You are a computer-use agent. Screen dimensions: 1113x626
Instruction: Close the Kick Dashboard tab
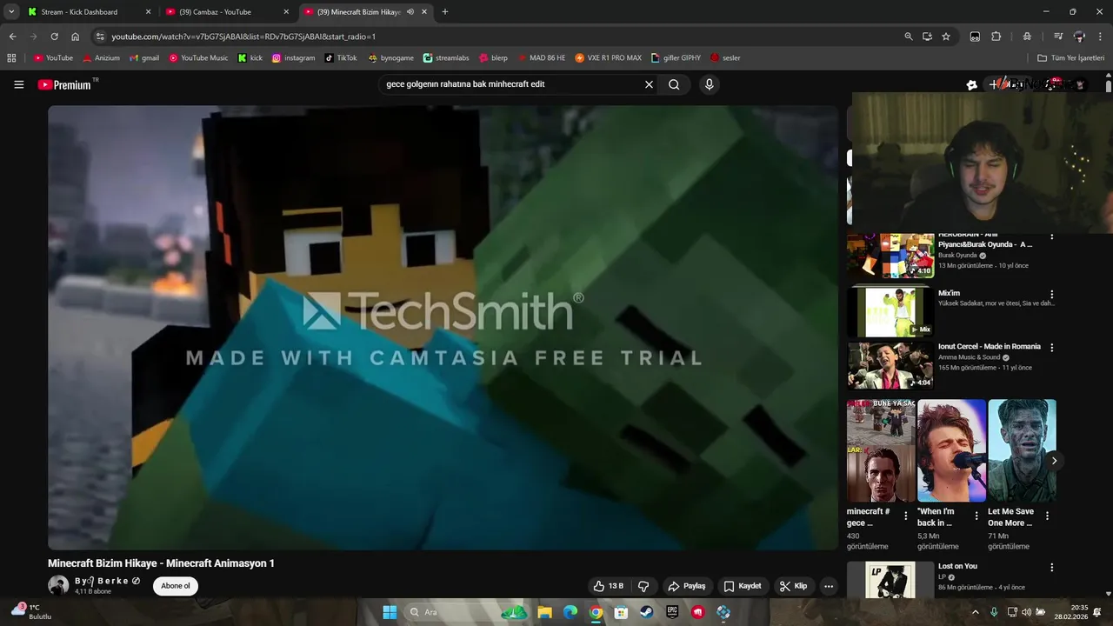coord(148,12)
